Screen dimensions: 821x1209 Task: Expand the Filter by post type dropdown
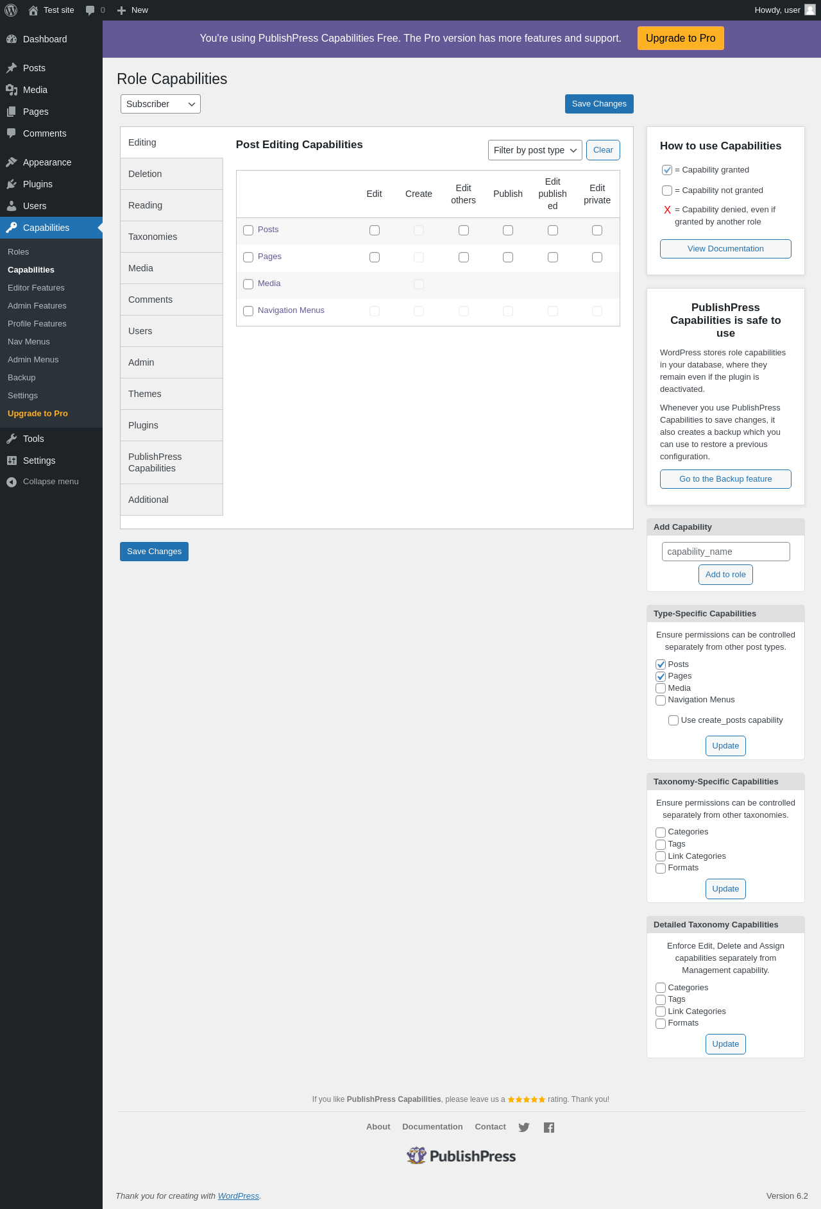click(x=535, y=150)
